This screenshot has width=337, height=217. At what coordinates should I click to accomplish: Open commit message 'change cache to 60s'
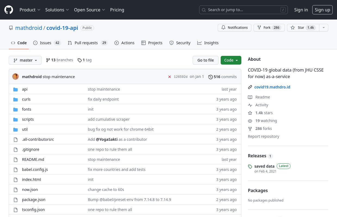click(x=106, y=190)
